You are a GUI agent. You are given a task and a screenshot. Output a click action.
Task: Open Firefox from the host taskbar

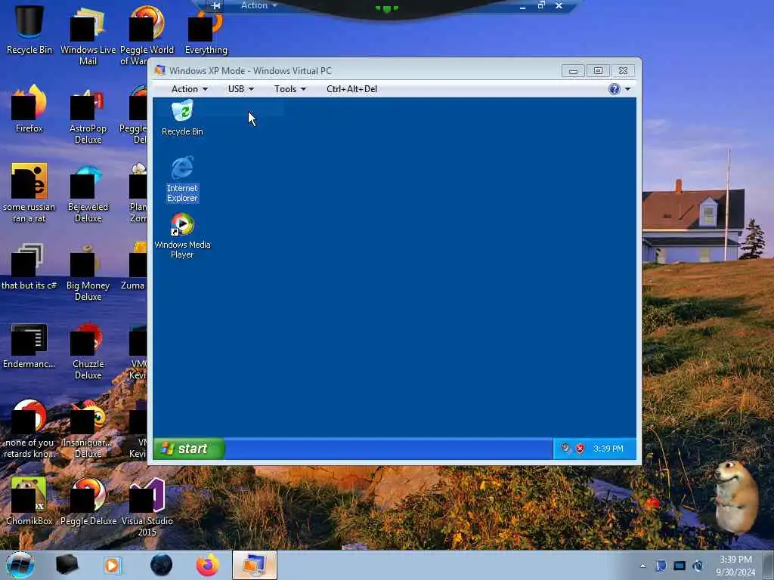coord(208,565)
